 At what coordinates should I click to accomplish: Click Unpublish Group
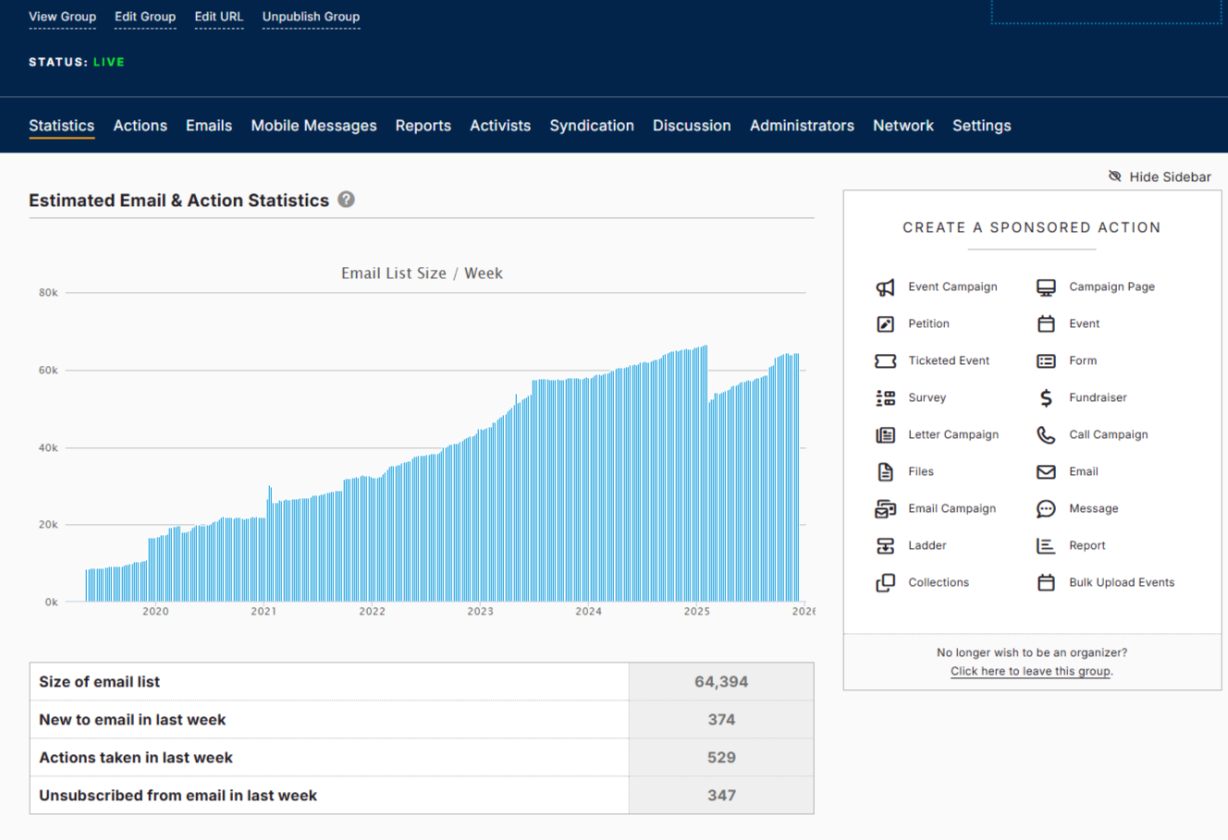(x=311, y=16)
